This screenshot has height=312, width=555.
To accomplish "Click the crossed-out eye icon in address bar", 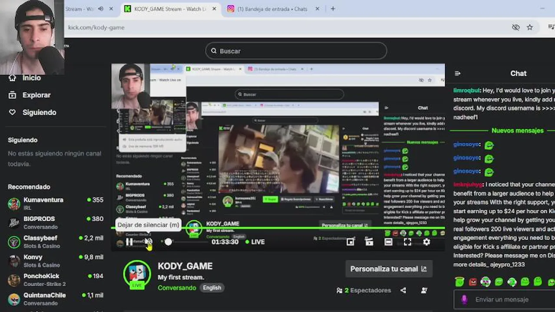I will 515,27.
